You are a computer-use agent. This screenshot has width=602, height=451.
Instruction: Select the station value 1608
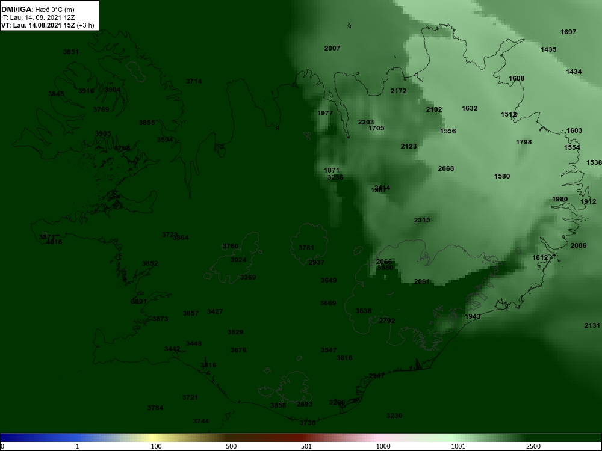click(x=517, y=78)
